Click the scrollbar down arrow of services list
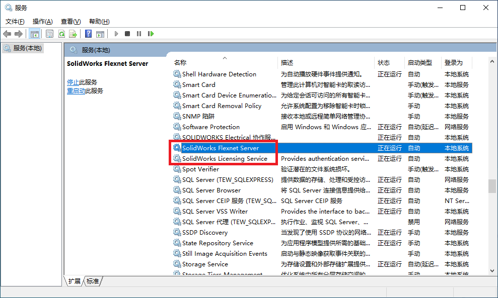498x298 pixels. click(492, 271)
